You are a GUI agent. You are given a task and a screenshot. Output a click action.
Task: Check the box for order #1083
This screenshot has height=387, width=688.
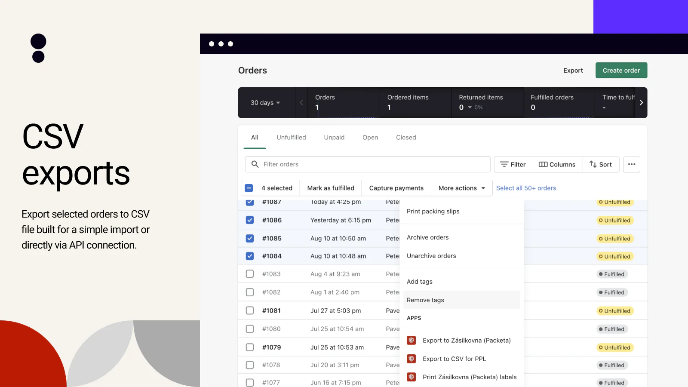250,274
